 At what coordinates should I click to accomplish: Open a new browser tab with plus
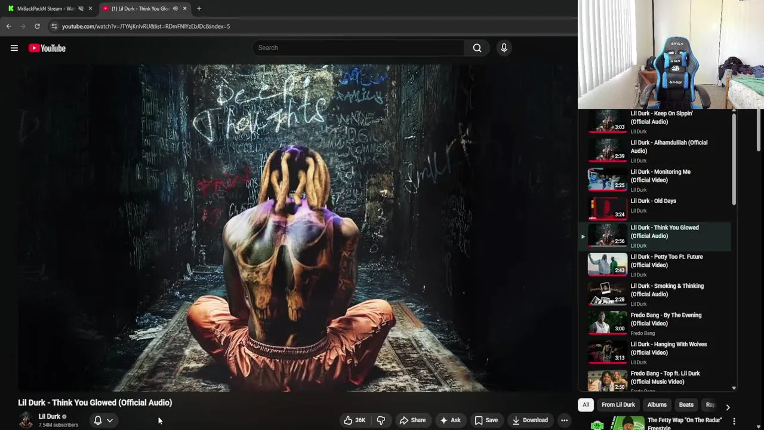pos(199,8)
